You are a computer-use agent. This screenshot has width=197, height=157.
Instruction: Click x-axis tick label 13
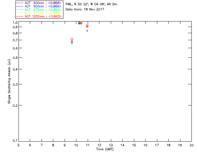coord(111,145)
